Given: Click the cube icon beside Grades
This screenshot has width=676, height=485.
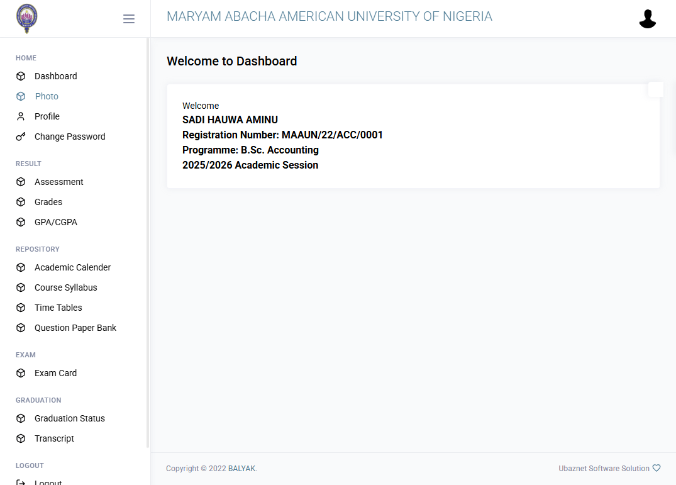Looking at the screenshot, I should click(x=21, y=202).
